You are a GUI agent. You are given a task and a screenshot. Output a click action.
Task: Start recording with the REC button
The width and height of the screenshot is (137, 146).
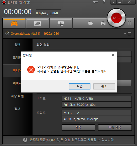click(x=116, y=18)
